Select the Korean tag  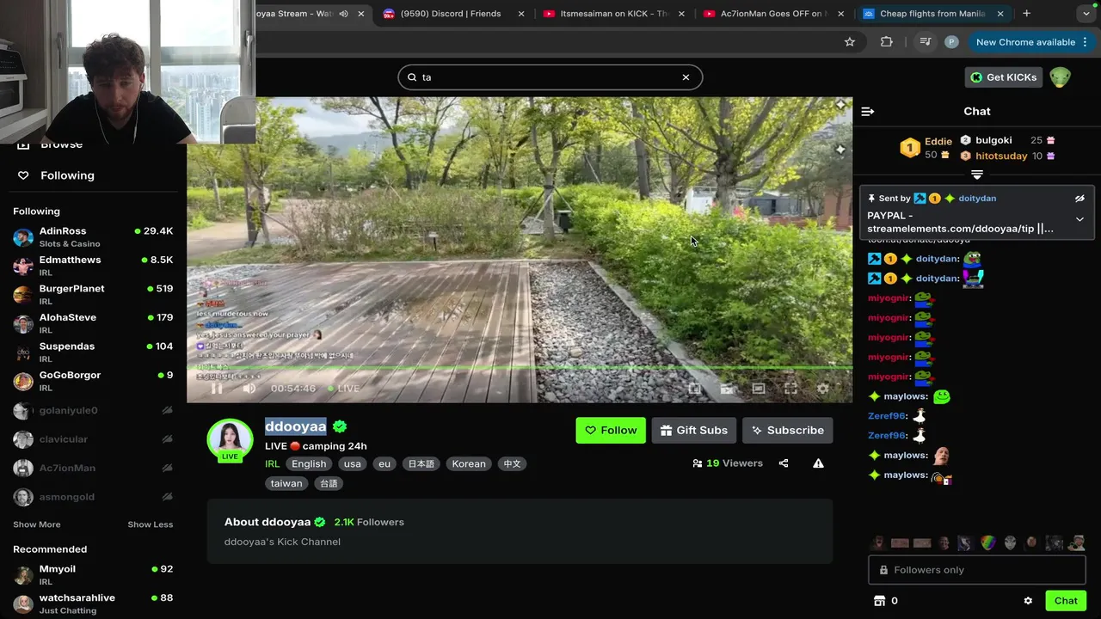[x=469, y=463]
